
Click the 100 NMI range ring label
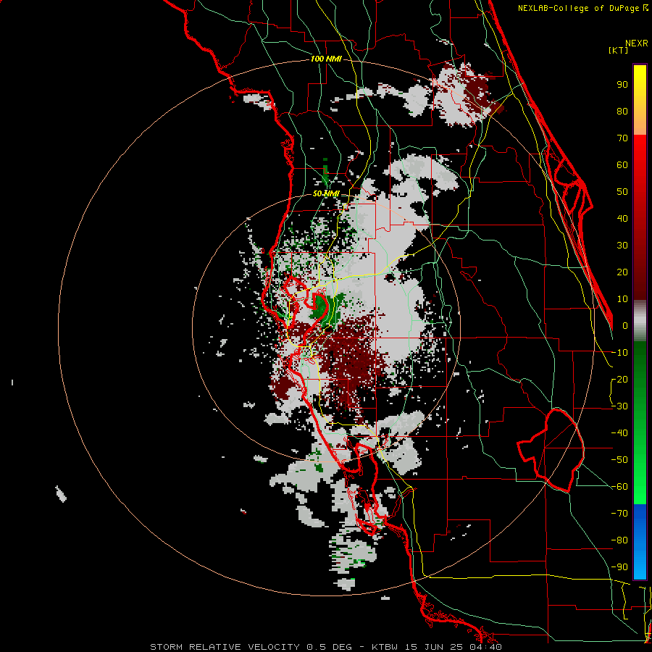326,59
